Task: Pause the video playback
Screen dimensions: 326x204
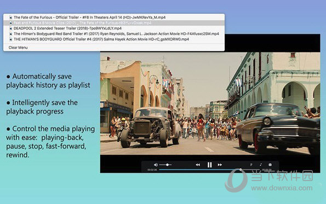Action: (209, 165)
